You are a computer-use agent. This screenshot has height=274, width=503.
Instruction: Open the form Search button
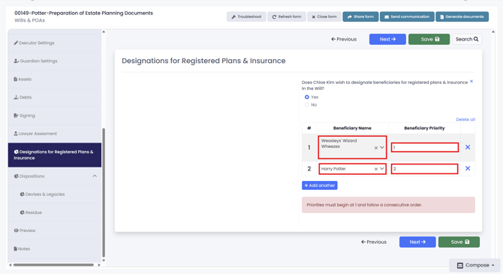coord(467,39)
